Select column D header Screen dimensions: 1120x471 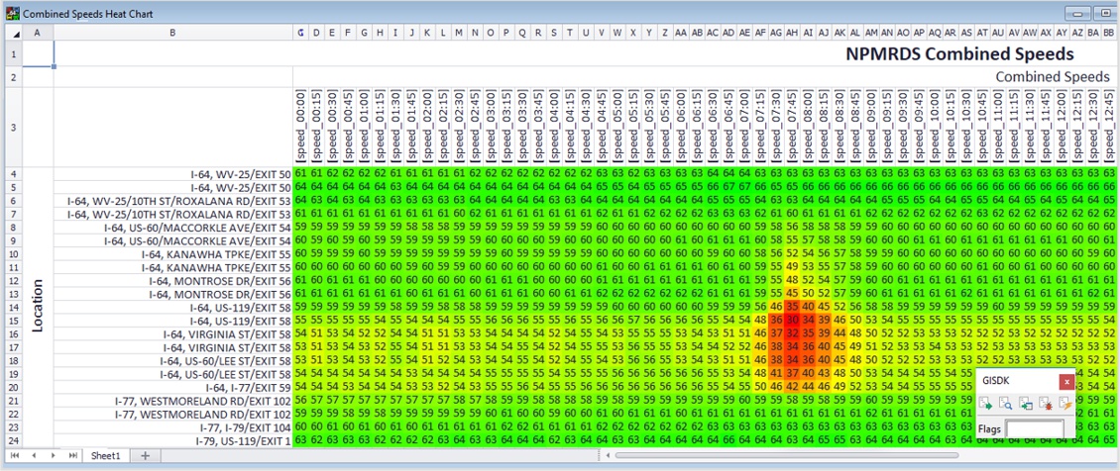click(x=316, y=33)
